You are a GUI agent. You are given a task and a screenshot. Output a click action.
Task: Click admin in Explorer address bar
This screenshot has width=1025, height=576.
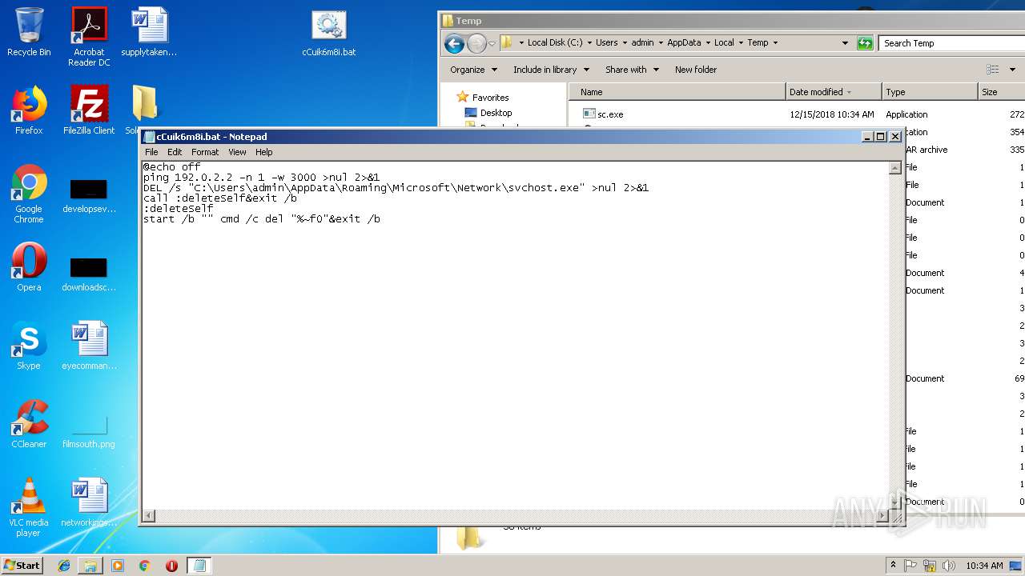(x=642, y=43)
